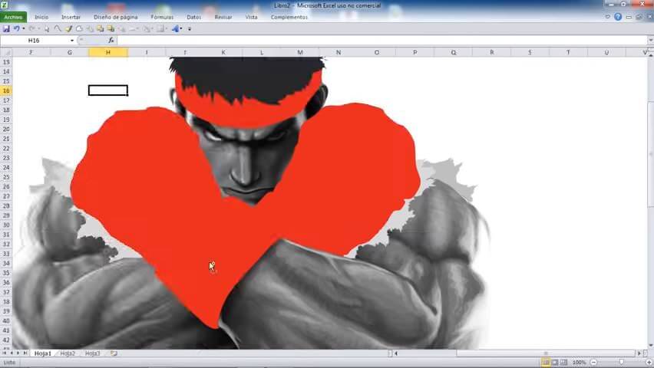Click the insert new worksheet tab icon
The image size is (654, 368).
tap(114, 353)
